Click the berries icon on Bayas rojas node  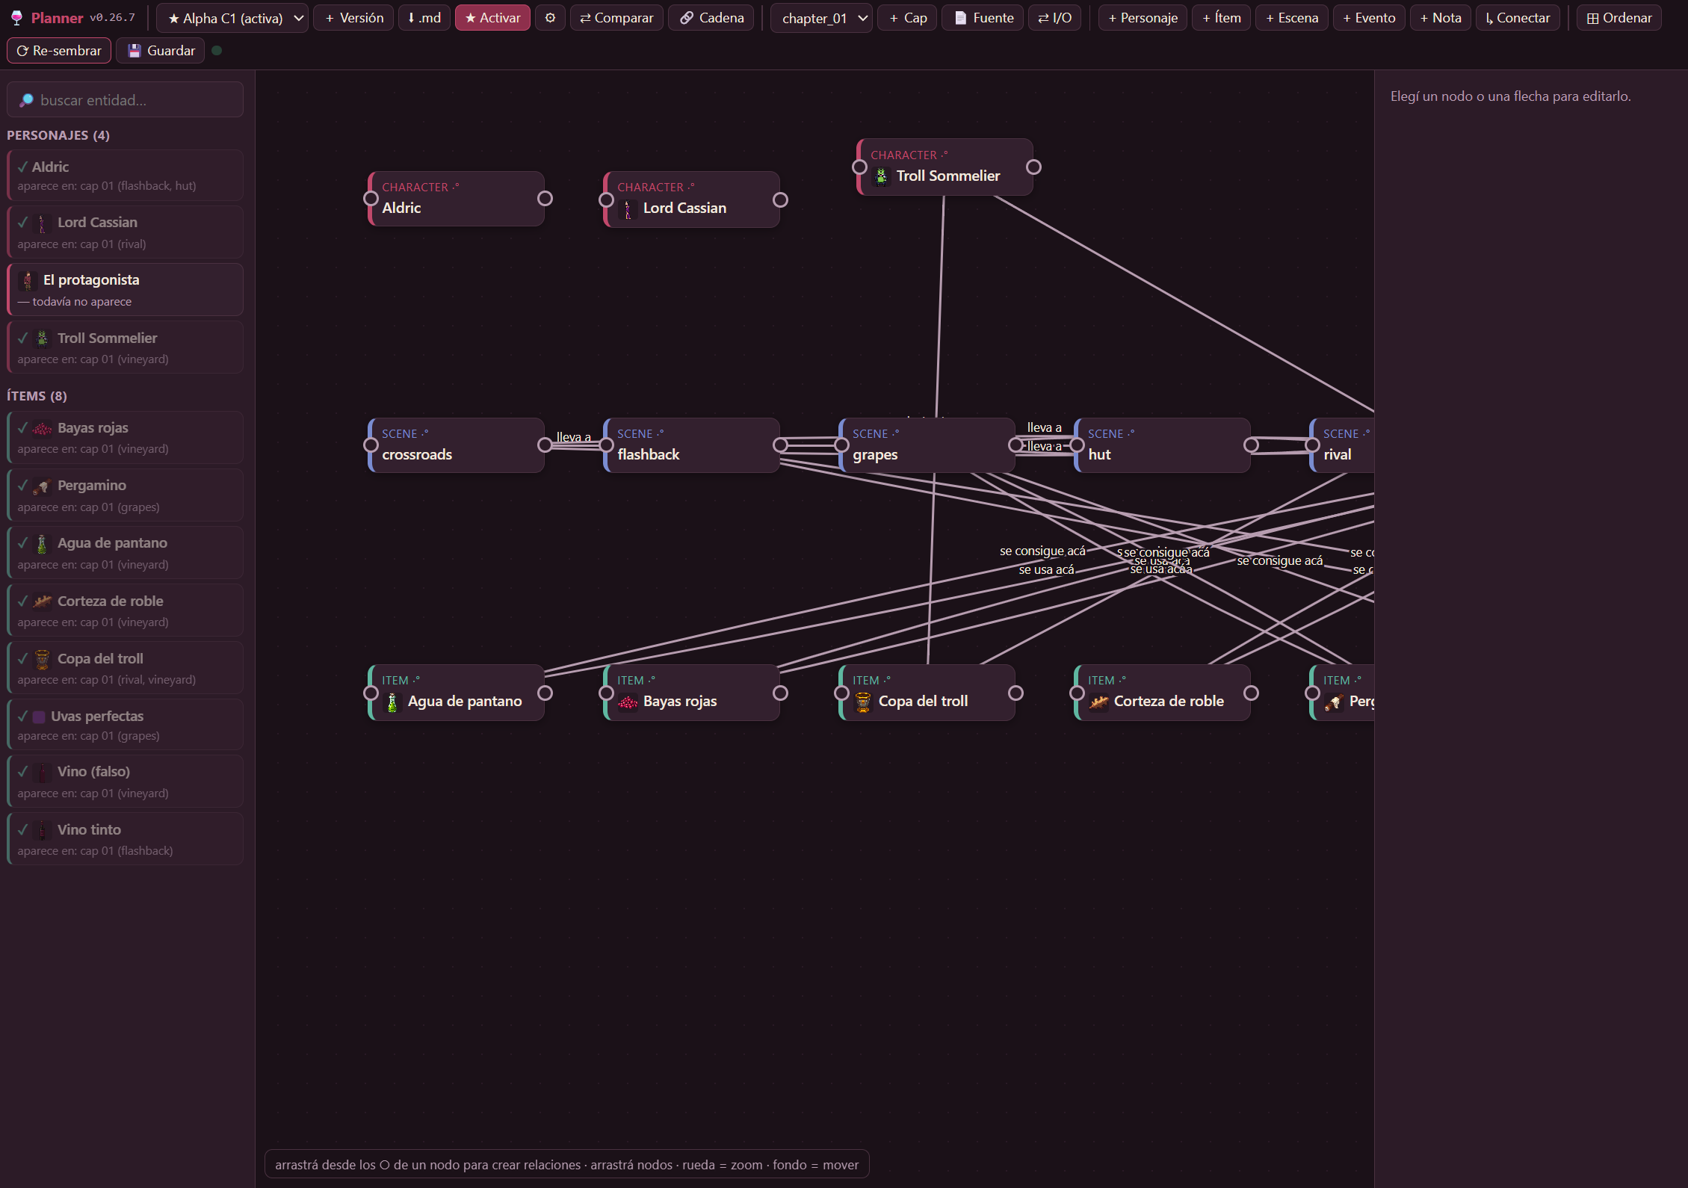[628, 702]
